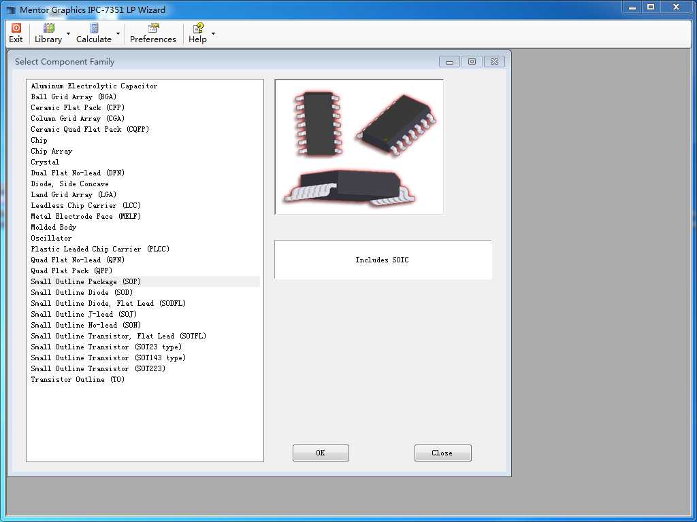Image resolution: width=697 pixels, height=522 pixels.
Task: Select Leadless Chip Carrier (LCC)
Action: (143, 205)
